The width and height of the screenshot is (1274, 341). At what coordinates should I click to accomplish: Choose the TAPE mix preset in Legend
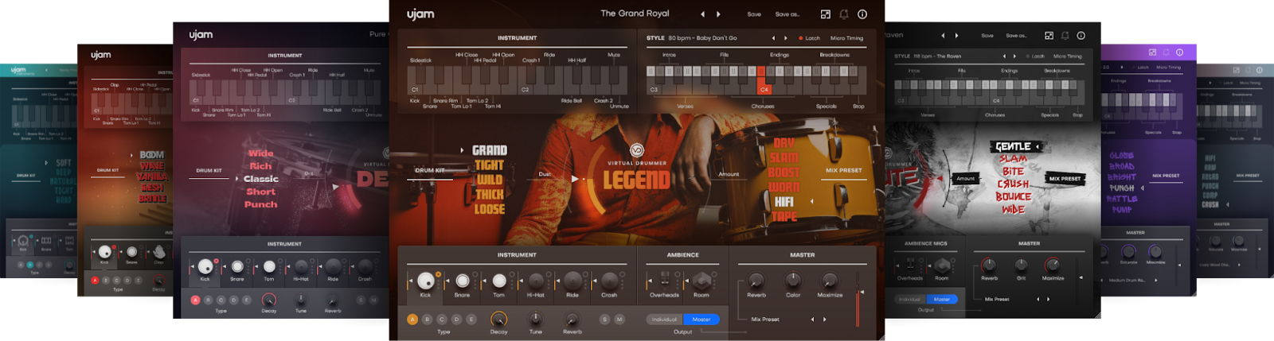click(x=784, y=216)
